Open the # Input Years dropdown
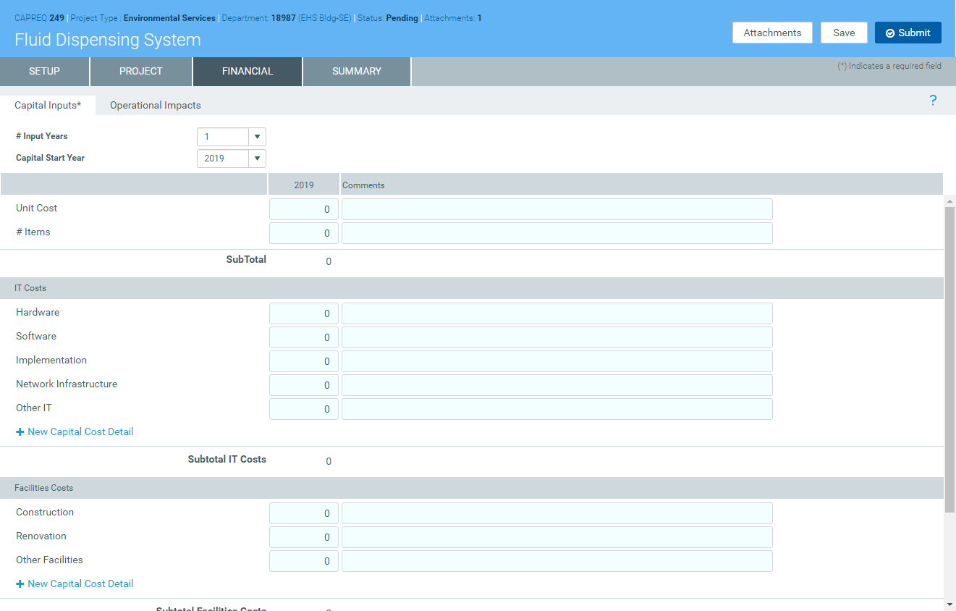Viewport: 956px width, 611px height. pos(257,137)
